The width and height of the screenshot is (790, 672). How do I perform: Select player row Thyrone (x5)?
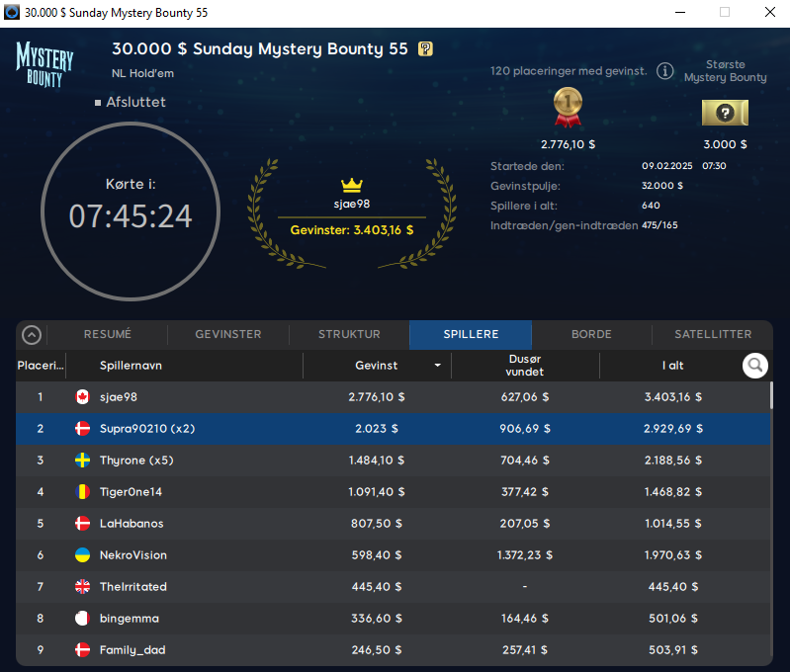point(393,461)
